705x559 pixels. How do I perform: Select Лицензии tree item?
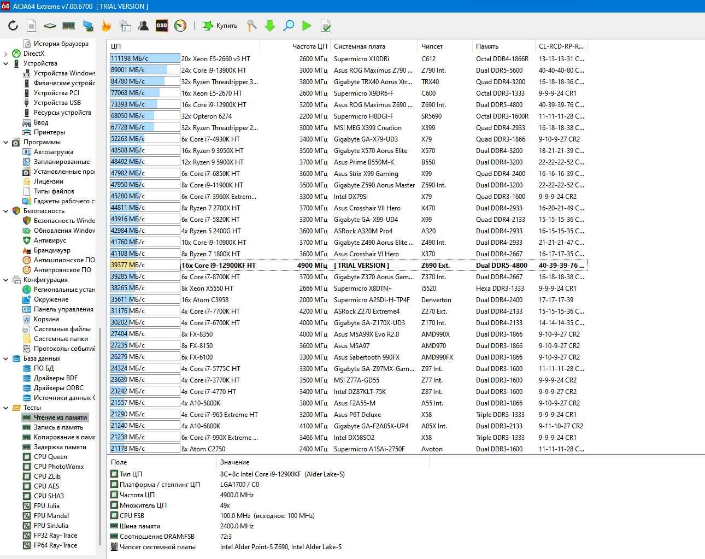49,181
